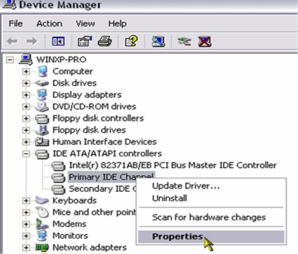Open the Properties toolbar icon
The image size is (298, 254).
(x=85, y=41)
